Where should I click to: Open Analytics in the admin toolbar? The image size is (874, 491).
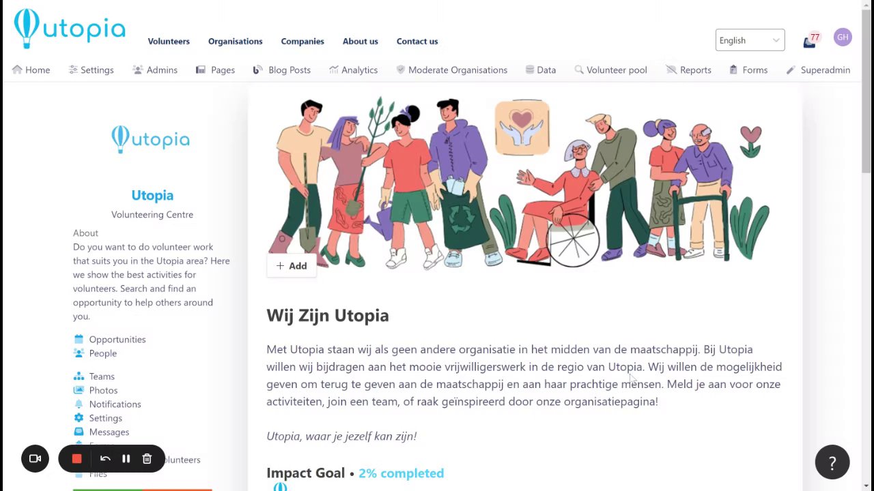coord(353,70)
